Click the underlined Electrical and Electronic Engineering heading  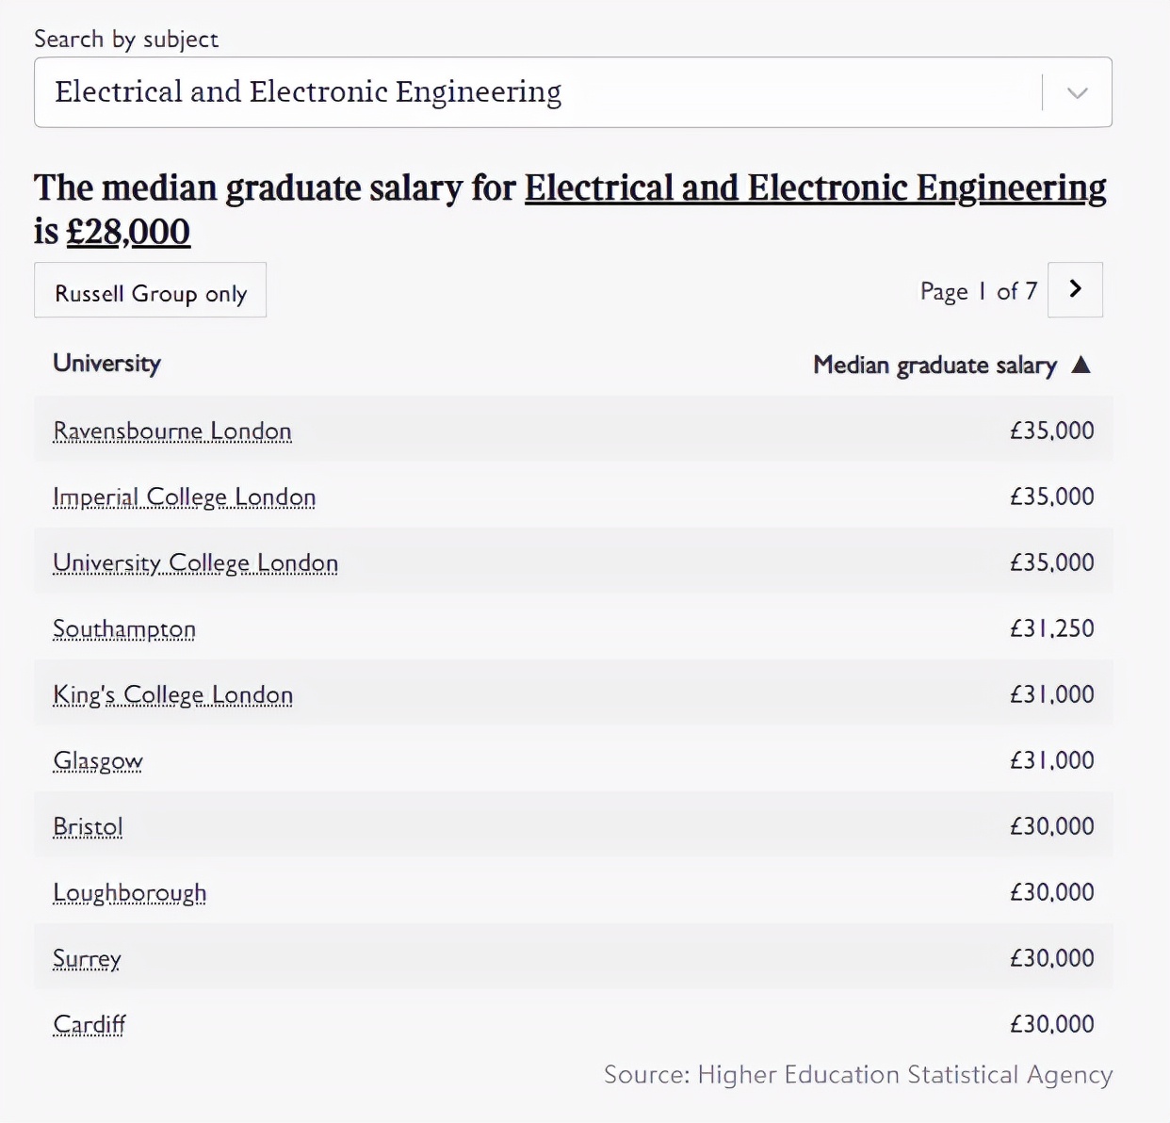[816, 187]
